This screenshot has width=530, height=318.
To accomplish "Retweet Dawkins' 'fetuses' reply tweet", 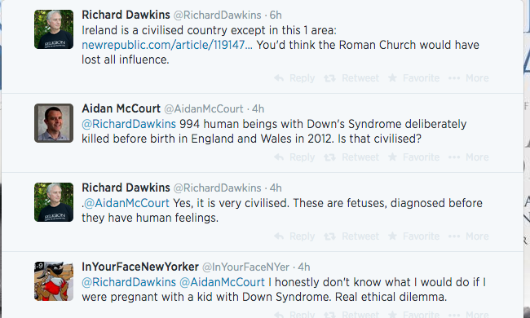I will pyautogui.click(x=351, y=236).
